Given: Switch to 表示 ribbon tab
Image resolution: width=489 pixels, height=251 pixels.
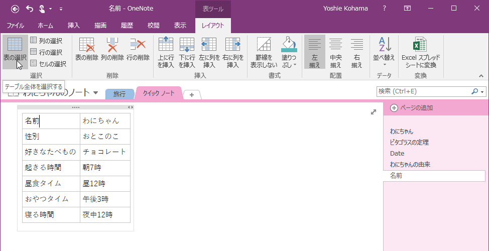Looking at the screenshot, I should (180, 26).
